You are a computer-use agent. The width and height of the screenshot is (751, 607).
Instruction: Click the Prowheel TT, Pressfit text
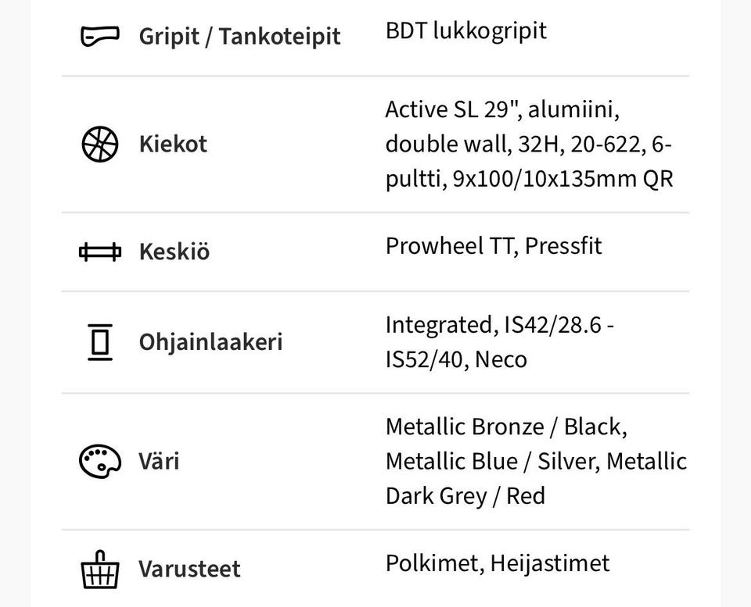tap(494, 246)
